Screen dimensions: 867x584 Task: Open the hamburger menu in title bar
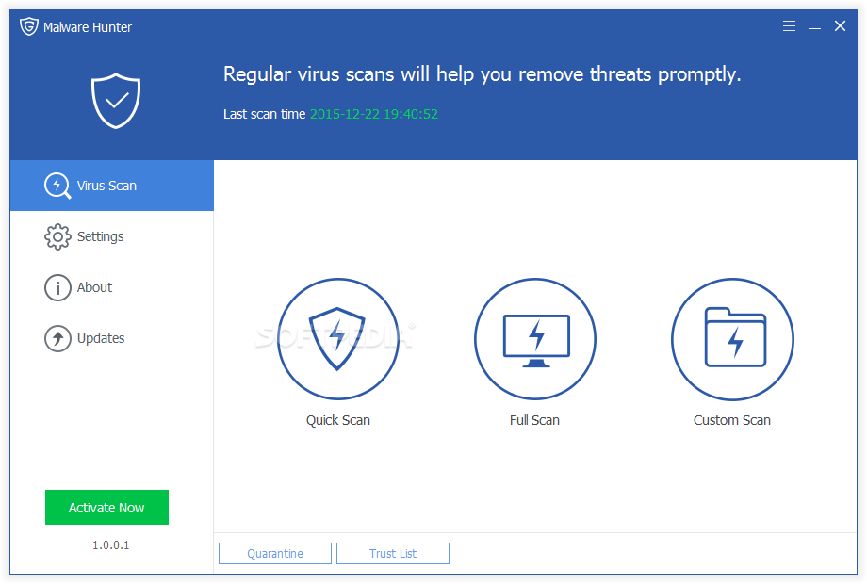[789, 26]
